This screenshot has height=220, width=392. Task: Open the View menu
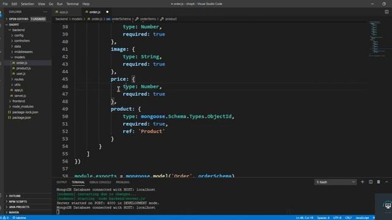click(x=42, y=4)
